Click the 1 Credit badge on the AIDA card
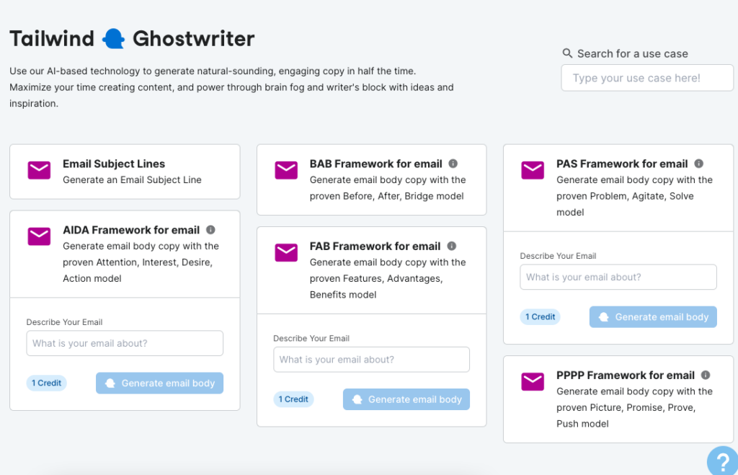This screenshot has height=475, width=738. coord(46,383)
